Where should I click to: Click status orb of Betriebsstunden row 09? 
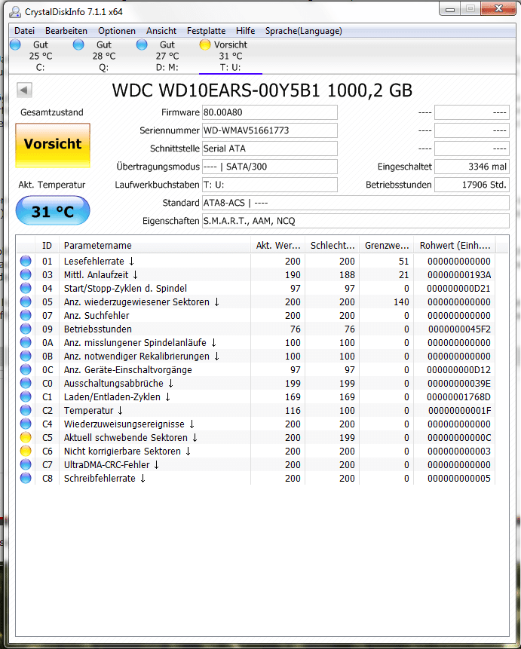tap(26, 329)
